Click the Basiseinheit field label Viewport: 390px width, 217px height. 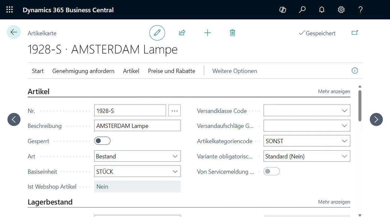pyautogui.click(x=42, y=172)
